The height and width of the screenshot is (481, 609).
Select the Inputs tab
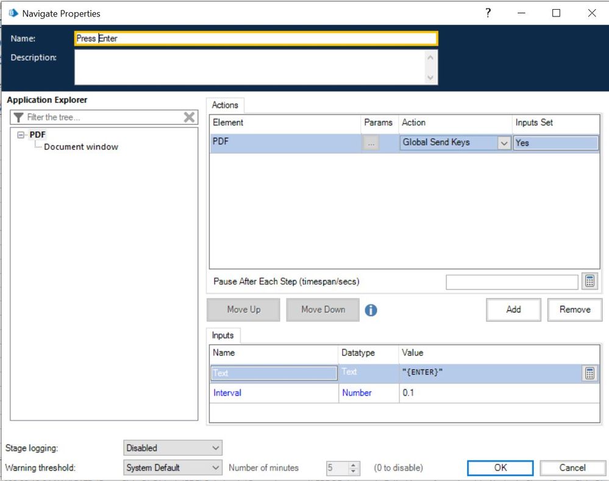tap(223, 335)
